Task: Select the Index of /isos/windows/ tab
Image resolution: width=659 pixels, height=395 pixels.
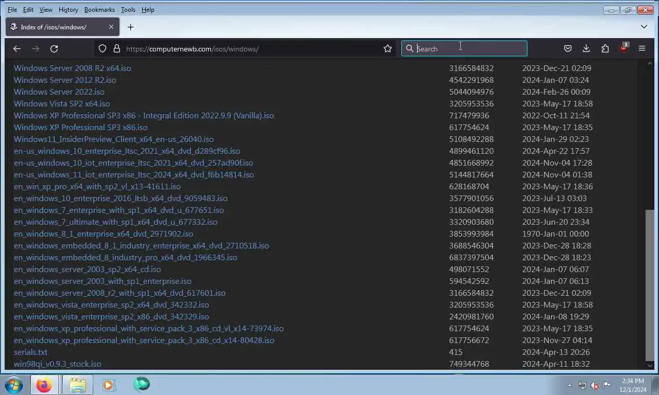Action: point(62,27)
